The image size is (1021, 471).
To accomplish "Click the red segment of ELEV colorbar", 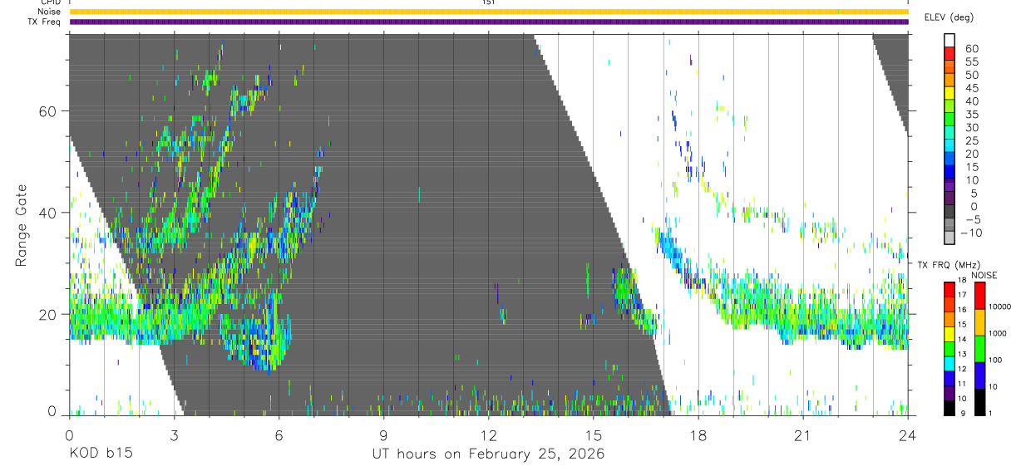I will click(949, 54).
